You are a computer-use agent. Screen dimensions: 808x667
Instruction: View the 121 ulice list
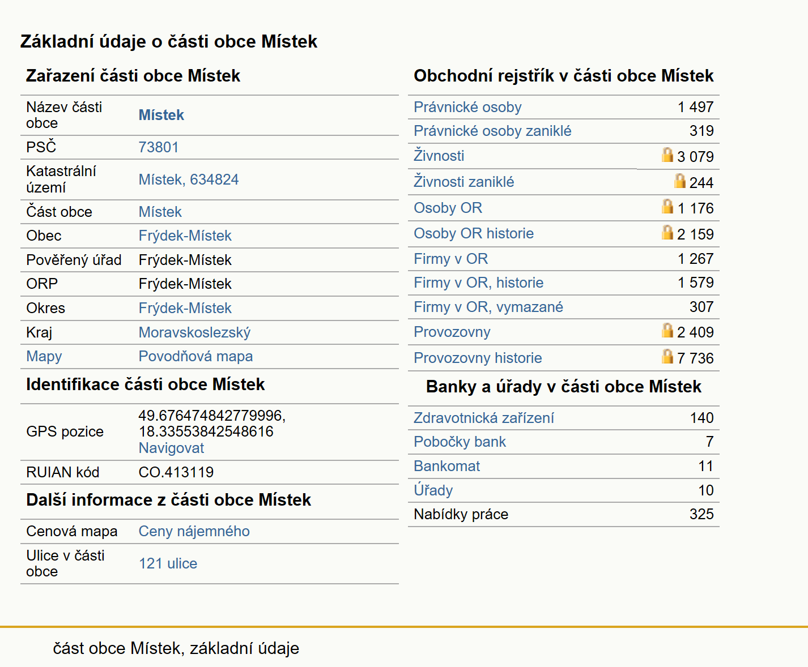(168, 563)
